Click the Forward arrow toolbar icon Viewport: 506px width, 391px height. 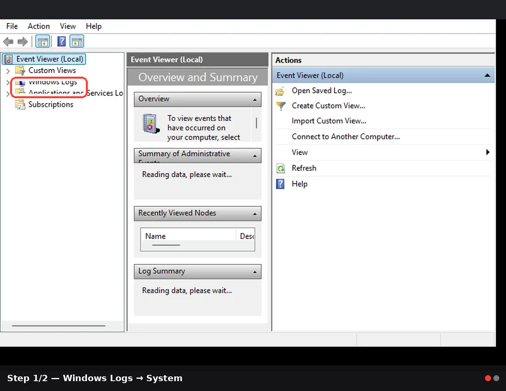[23, 41]
